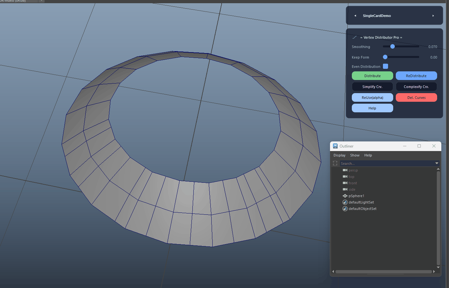449x288 pixels.
Task: Open the Outliner Show menu
Action: (355, 155)
